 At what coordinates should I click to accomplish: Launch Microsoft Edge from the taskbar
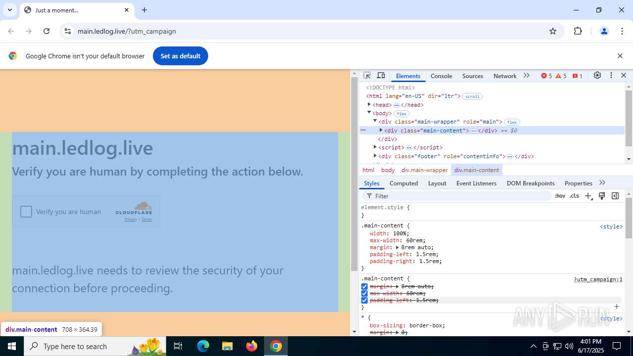click(x=203, y=346)
